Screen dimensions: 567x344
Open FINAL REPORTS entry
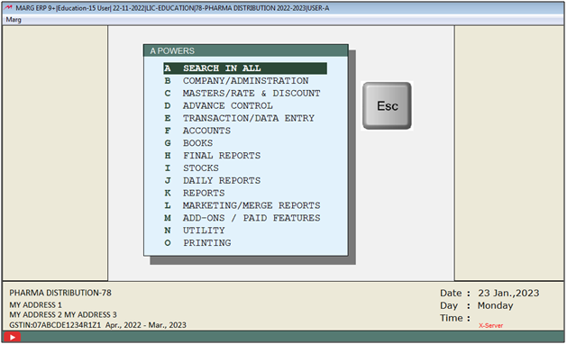point(212,156)
